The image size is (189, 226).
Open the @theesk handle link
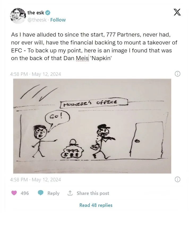37,20
